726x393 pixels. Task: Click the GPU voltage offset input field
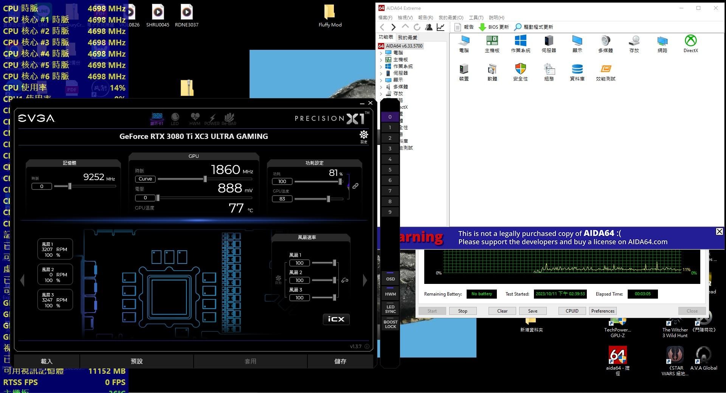(145, 198)
